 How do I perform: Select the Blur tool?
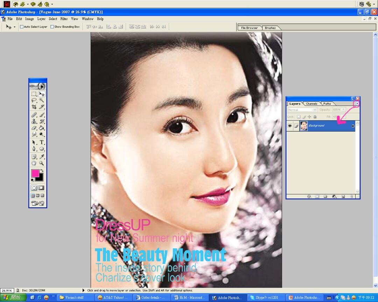(x=34, y=134)
